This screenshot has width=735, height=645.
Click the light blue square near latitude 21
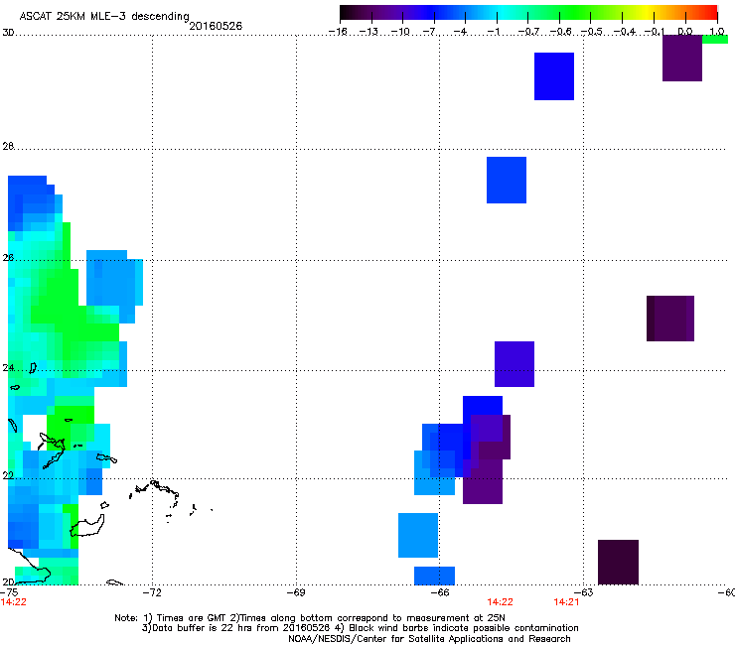pos(418,536)
